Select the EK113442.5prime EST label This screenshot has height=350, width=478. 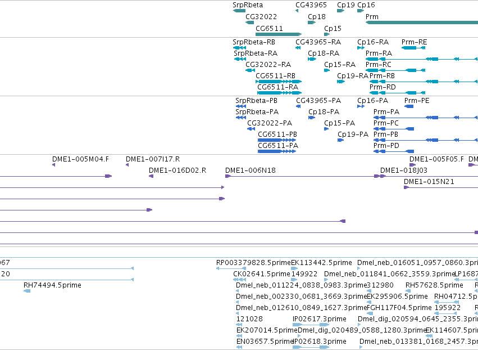322,263
